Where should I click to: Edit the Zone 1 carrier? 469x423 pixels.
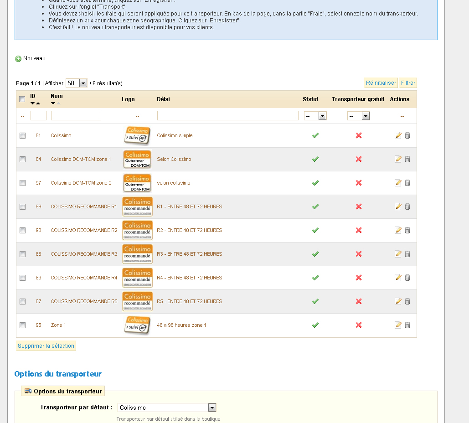(x=398, y=325)
